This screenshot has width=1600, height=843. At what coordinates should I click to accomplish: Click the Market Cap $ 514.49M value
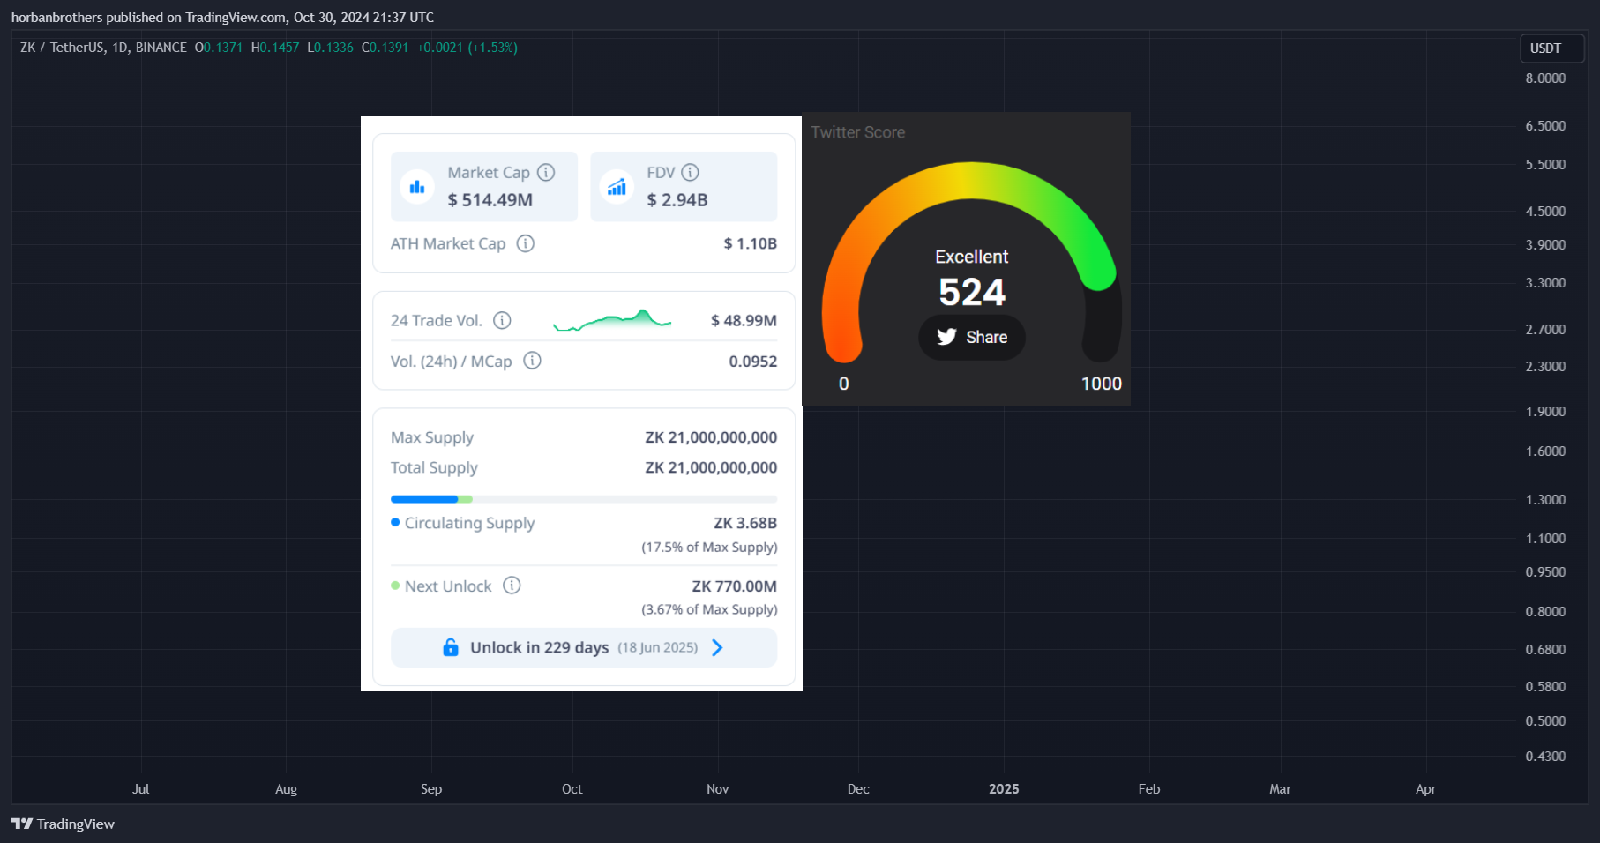(x=490, y=200)
